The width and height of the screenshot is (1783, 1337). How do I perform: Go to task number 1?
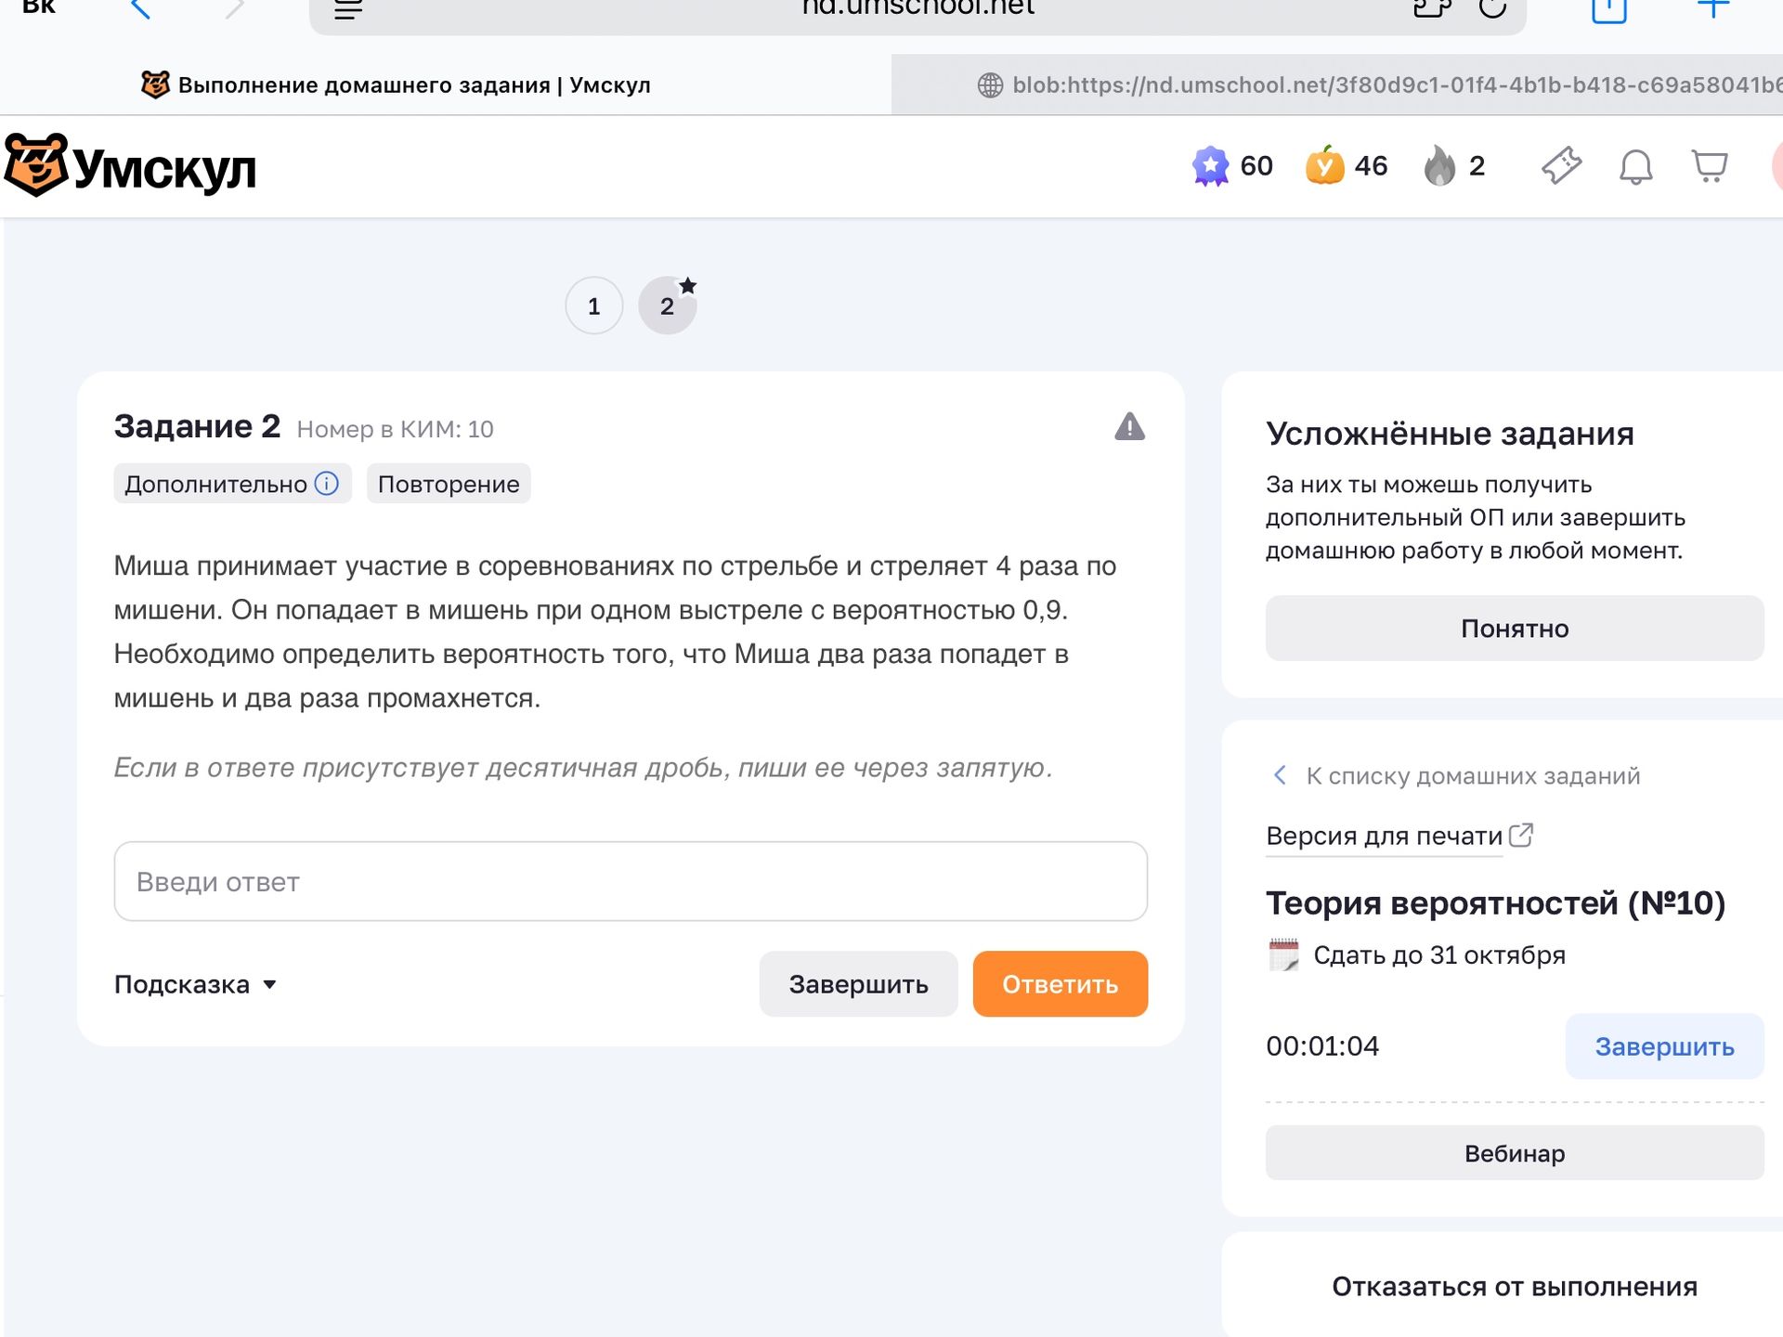(x=594, y=305)
